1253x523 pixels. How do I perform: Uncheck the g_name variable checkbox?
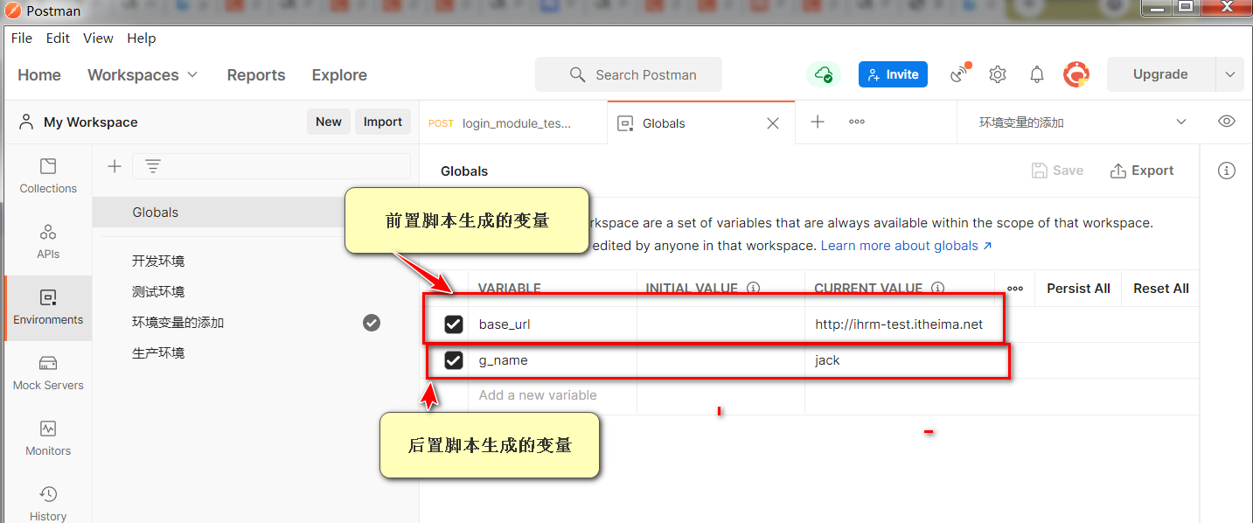pos(454,360)
